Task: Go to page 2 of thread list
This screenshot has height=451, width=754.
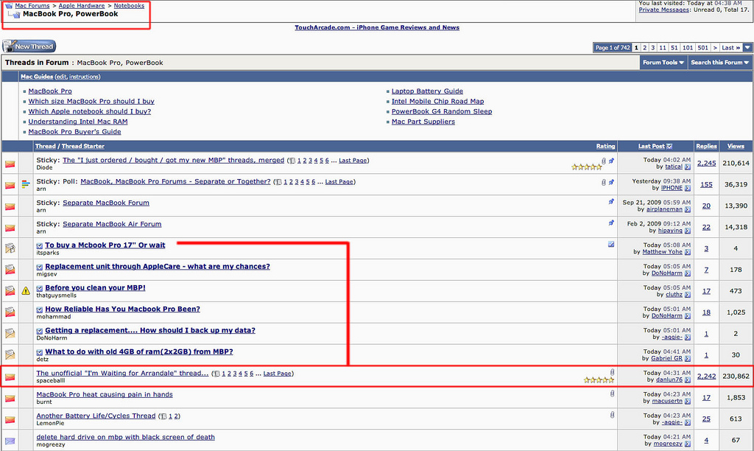Action: [645, 48]
